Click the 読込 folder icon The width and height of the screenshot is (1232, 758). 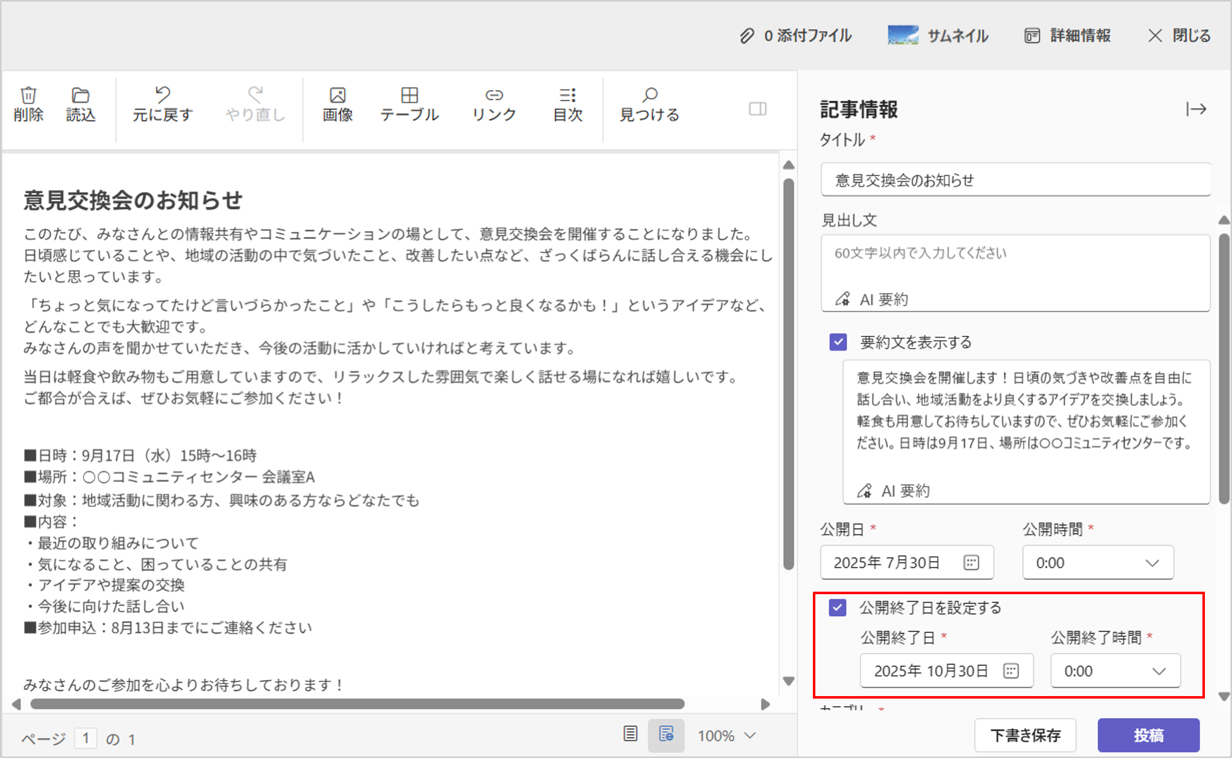tap(80, 95)
